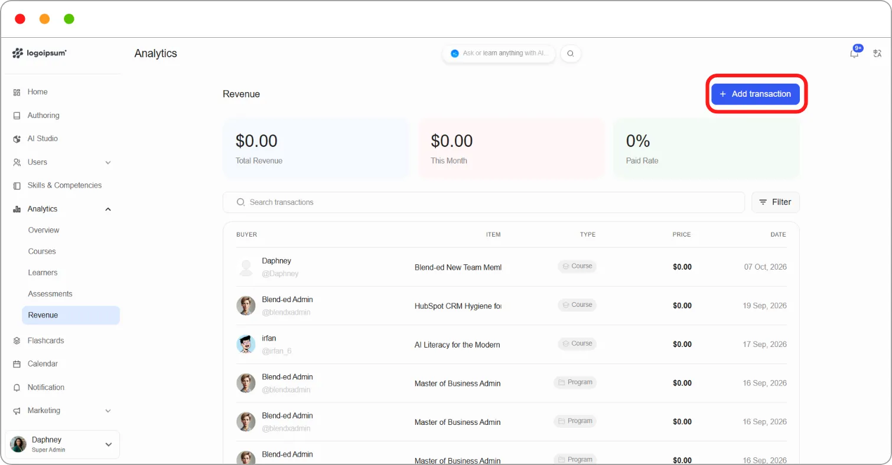Screen dimensions: 892x465
Task: Open the Filter button
Action: pyautogui.click(x=776, y=202)
